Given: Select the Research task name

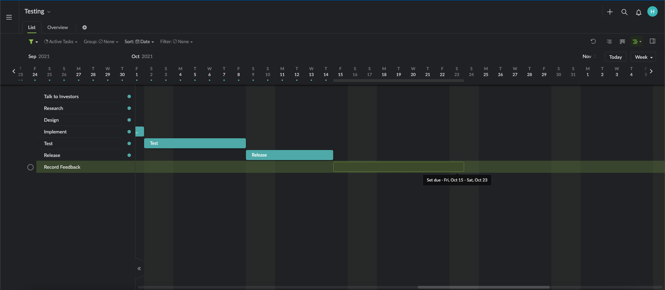Looking at the screenshot, I should [53, 108].
